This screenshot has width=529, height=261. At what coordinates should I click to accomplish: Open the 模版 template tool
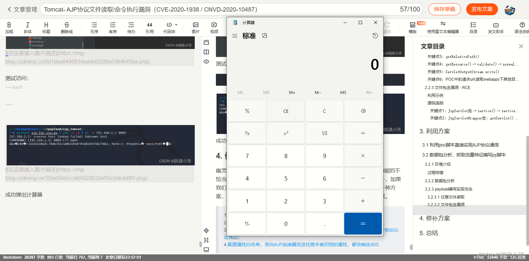pyautogui.click(x=413, y=28)
